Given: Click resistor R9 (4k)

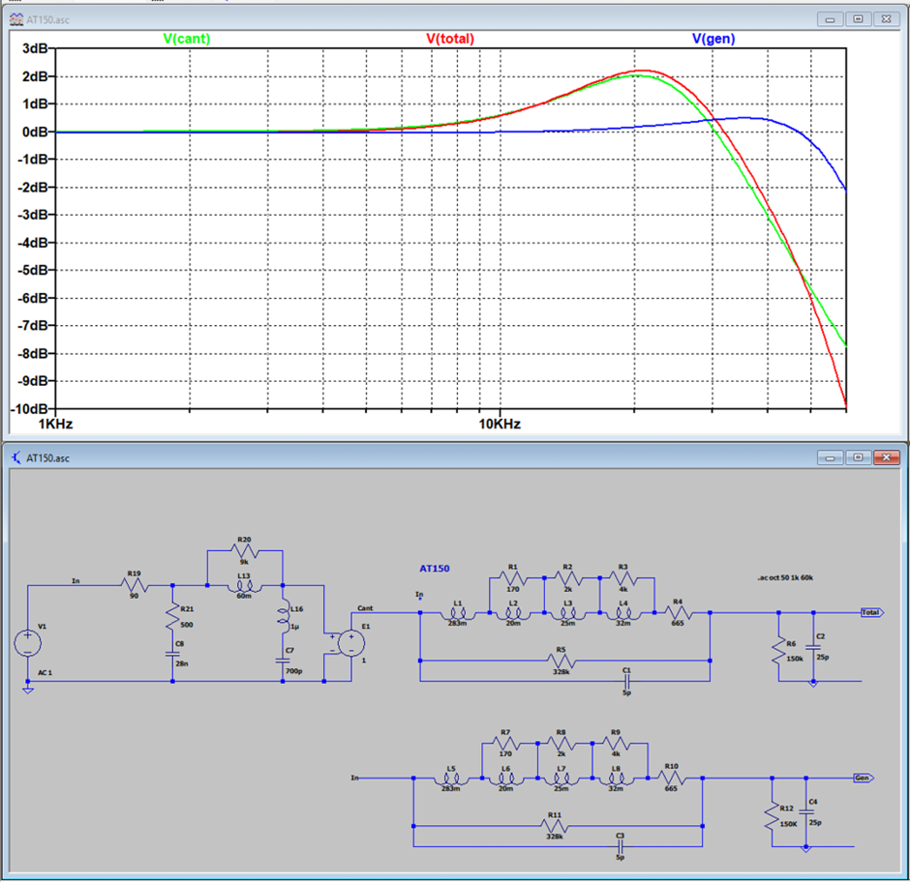Looking at the screenshot, I should coord(616,744).
